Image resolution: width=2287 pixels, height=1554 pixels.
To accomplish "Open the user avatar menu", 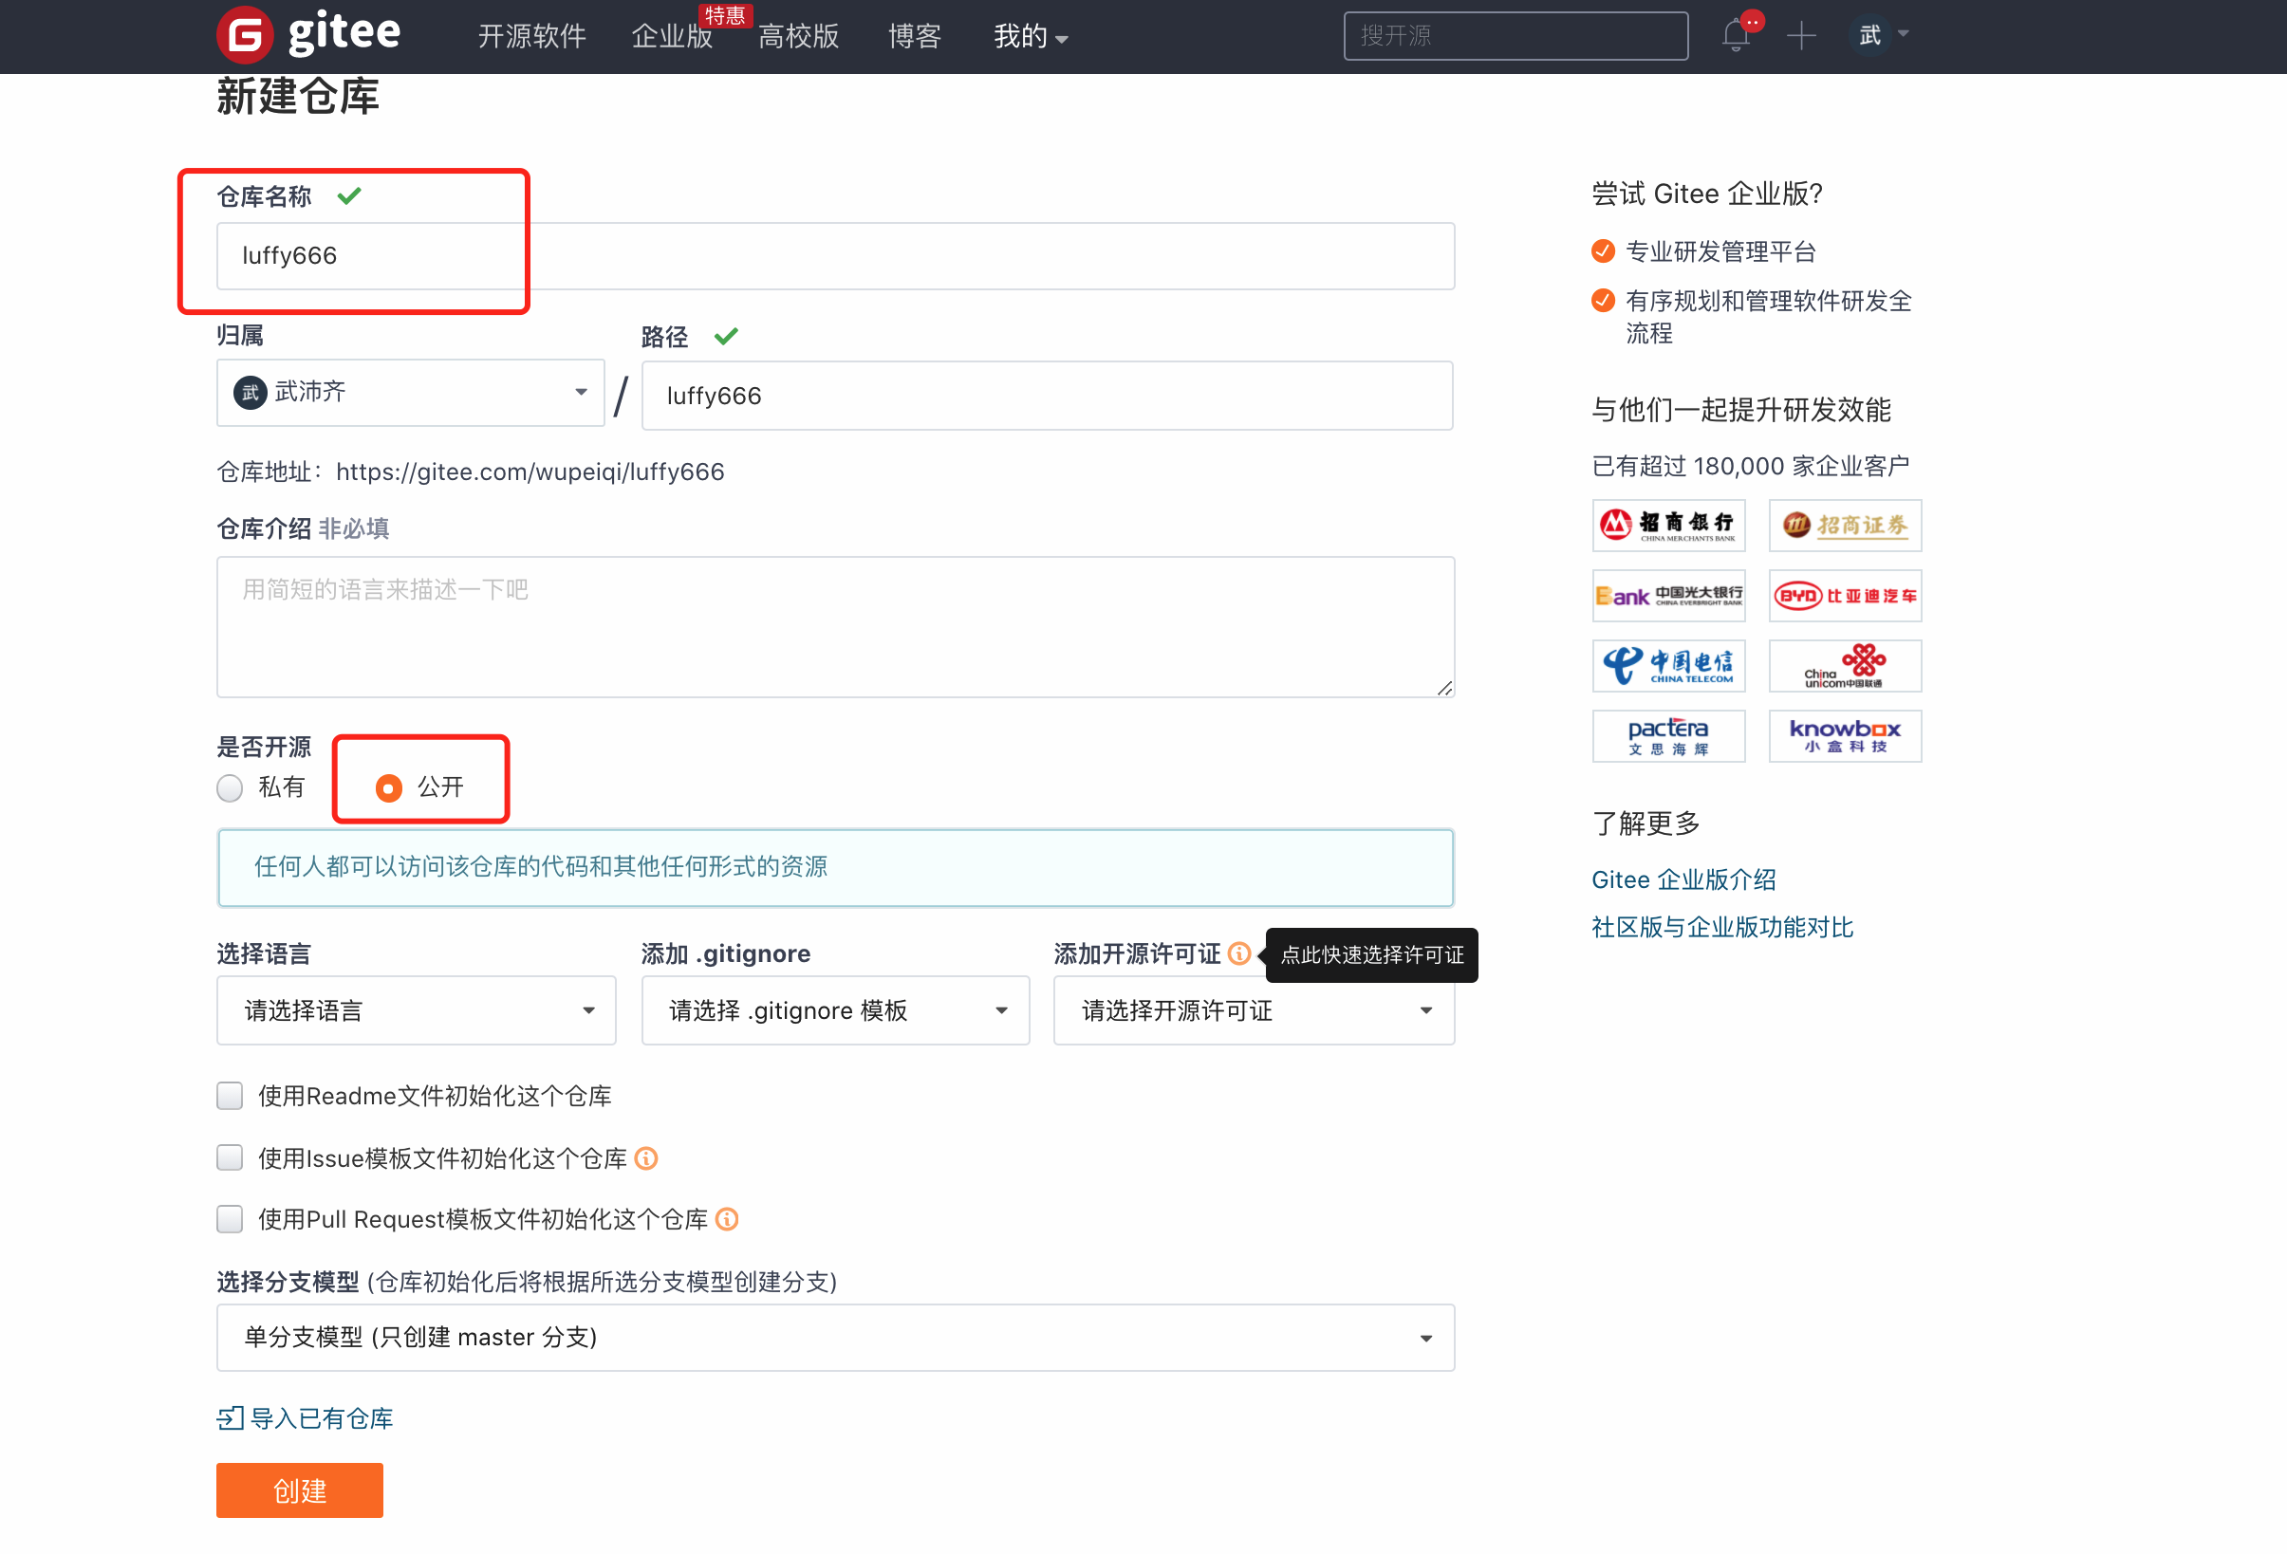I will point(1870,36).
